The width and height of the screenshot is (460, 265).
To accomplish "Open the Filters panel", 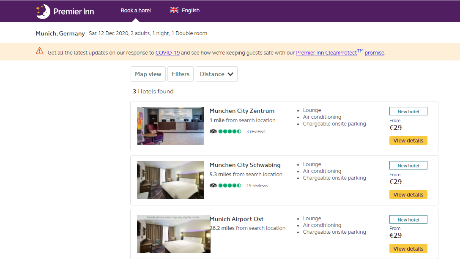I will [x=181, y=74].
